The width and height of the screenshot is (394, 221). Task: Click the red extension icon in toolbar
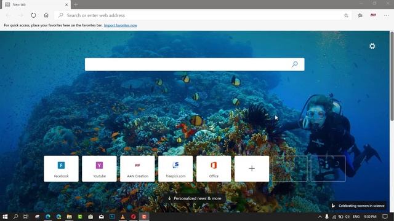pyautogui.click(x=373, y=15)
